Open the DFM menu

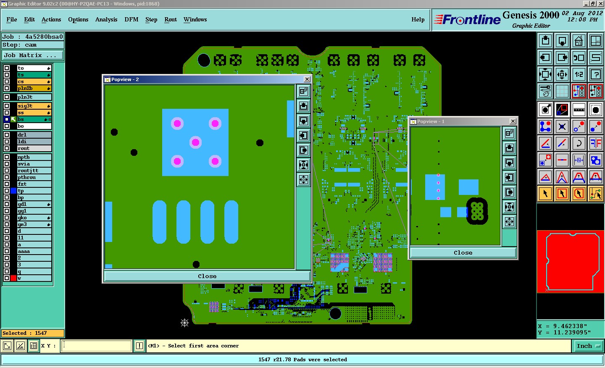[132, 19]
